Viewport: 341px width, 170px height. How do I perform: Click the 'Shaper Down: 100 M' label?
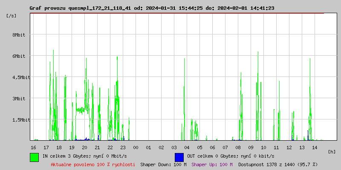click(x=163, y=164)
